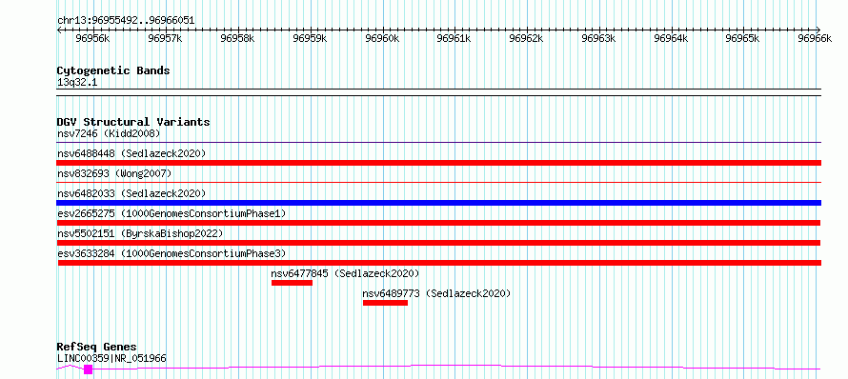Click the blue bar for nsv6482033

point(438,203)
